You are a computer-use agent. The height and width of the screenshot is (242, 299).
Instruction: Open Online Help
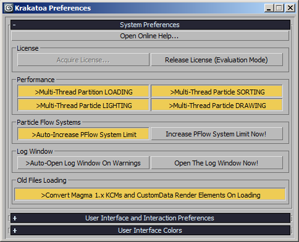point(150,36)
